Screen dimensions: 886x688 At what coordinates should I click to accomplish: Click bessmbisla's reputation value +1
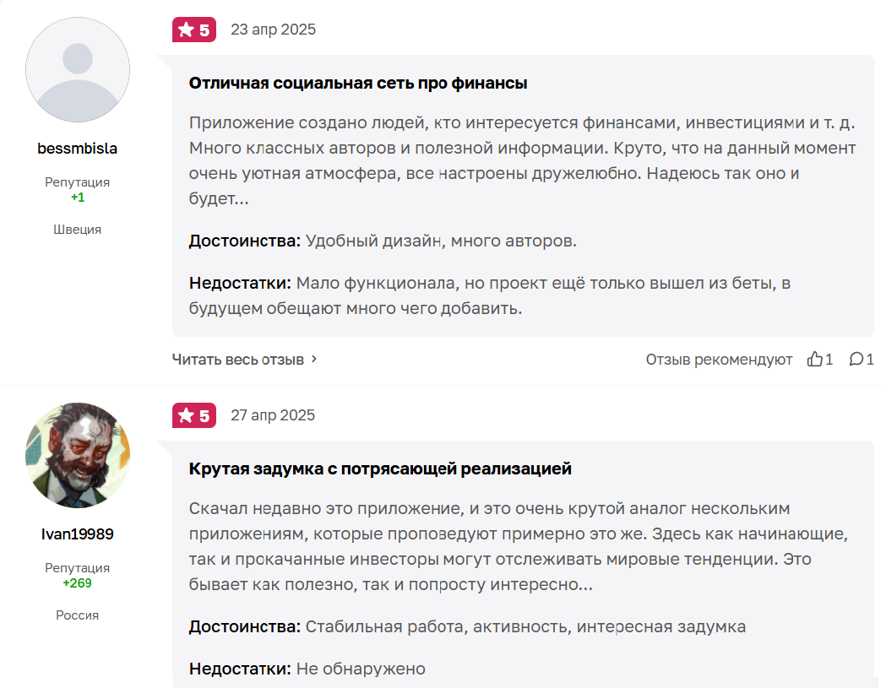pos(78,198)
